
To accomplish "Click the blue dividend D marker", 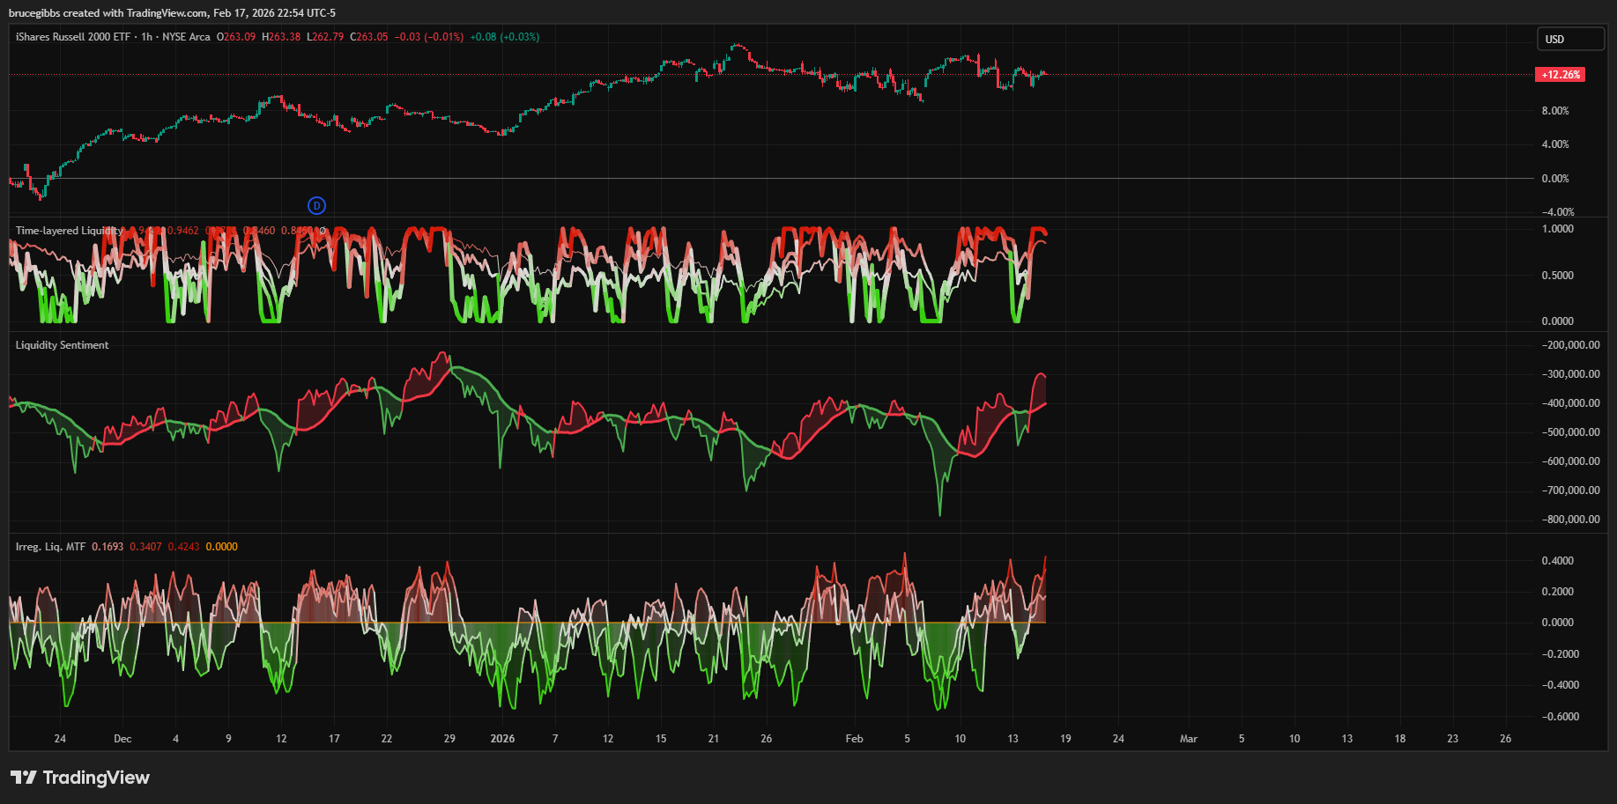I will click(x=316, y=206).
